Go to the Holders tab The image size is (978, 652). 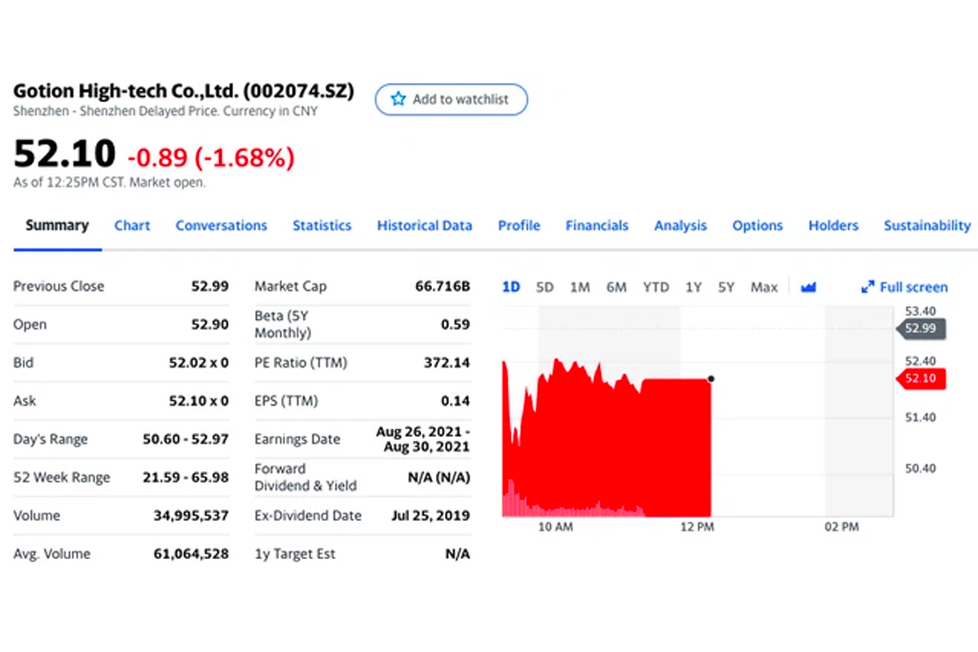(x=834, y=226)
